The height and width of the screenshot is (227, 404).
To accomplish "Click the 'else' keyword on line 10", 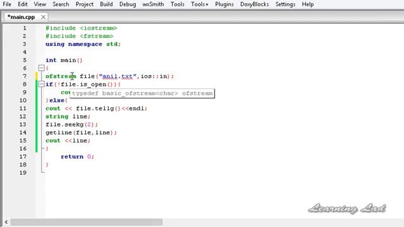I will click(57, 100).
